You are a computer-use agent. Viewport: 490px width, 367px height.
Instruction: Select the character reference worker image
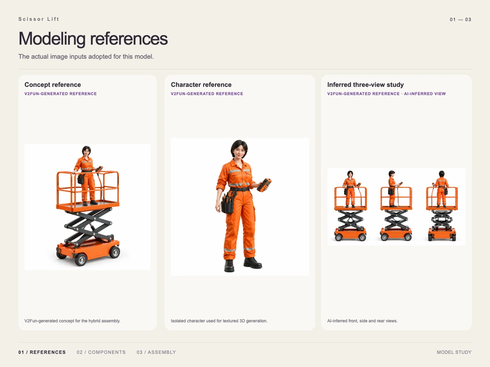click(x=240, y=207)
